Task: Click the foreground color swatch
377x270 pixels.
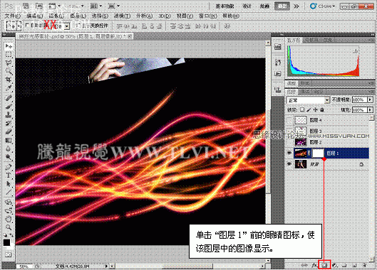Action: pos(6,243)
